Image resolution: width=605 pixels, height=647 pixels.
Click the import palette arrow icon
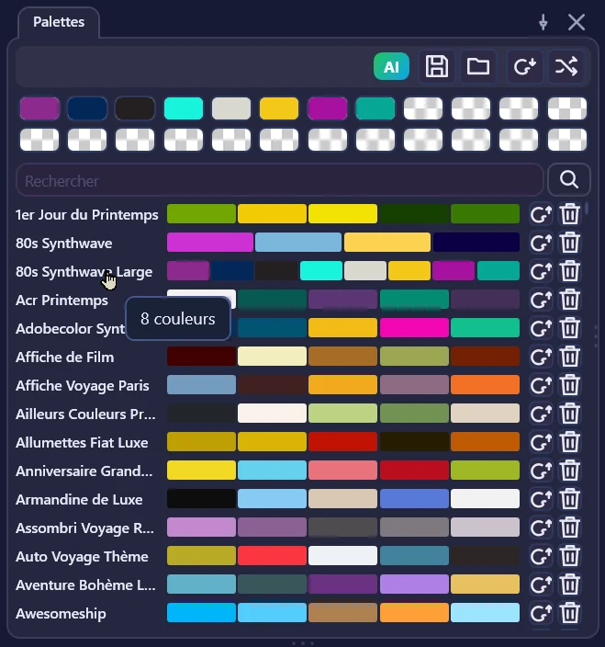pyautogui.click(x=524, y=66)
